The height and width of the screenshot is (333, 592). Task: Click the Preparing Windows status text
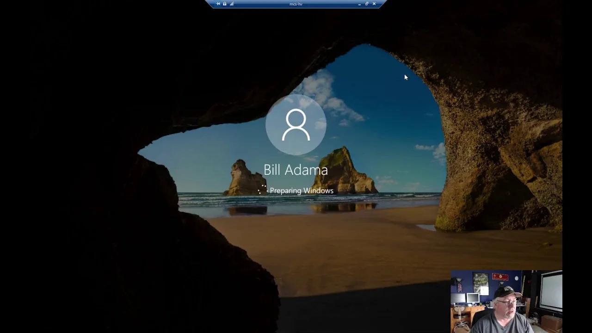click(x=302, y=191)
